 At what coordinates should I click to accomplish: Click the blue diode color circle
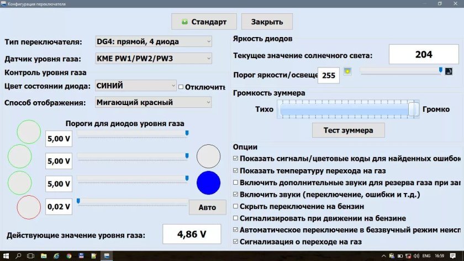coord(208,183)
